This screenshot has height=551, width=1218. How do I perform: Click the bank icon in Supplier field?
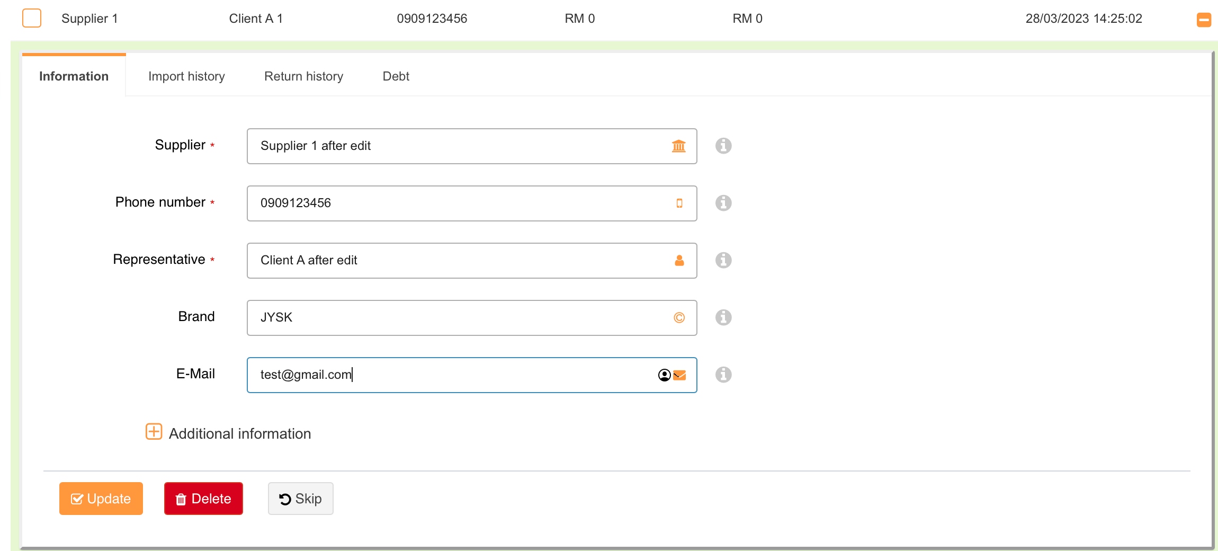(678, 146)
